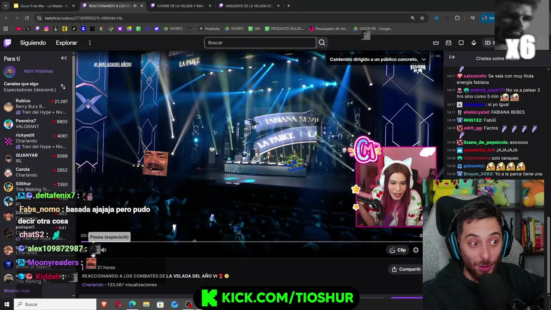Open Peereira7 VALORANT channel

[36, 124]
